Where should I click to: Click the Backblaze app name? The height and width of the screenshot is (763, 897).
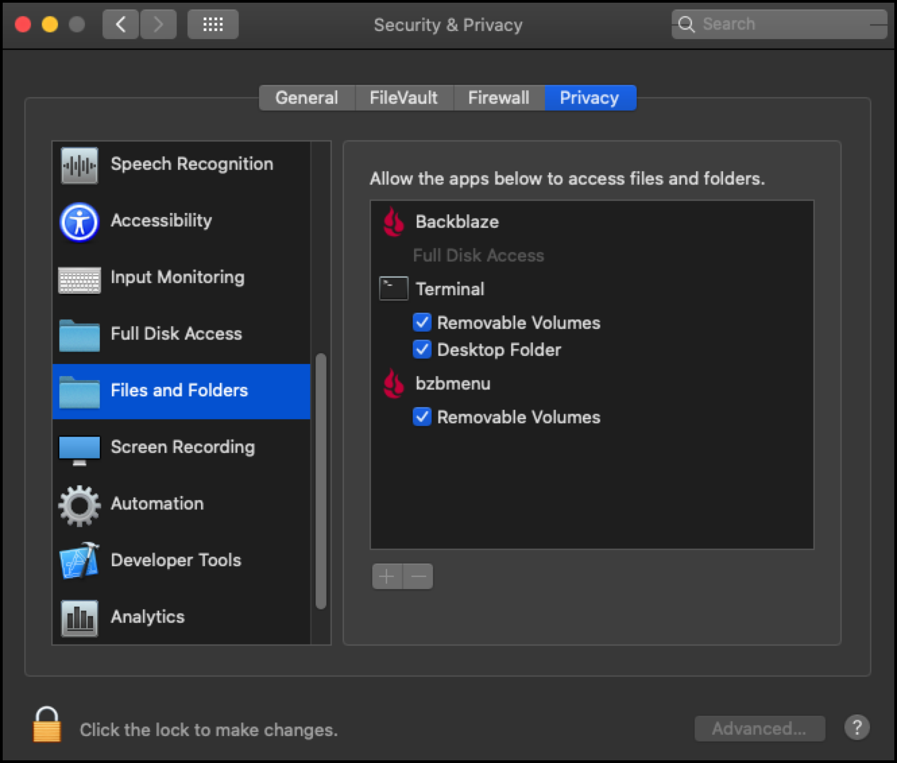coord(457,222)
